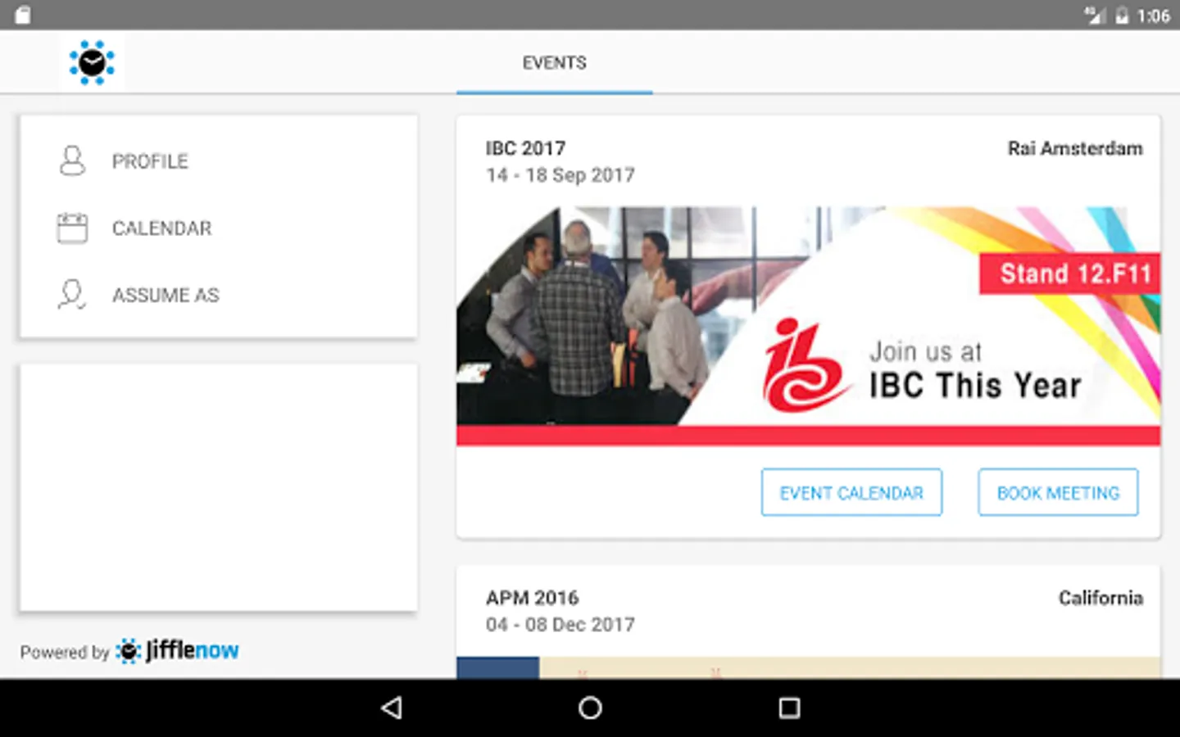Click the Assume As user icon
The image size is (1180, 737).
point(72,295)
